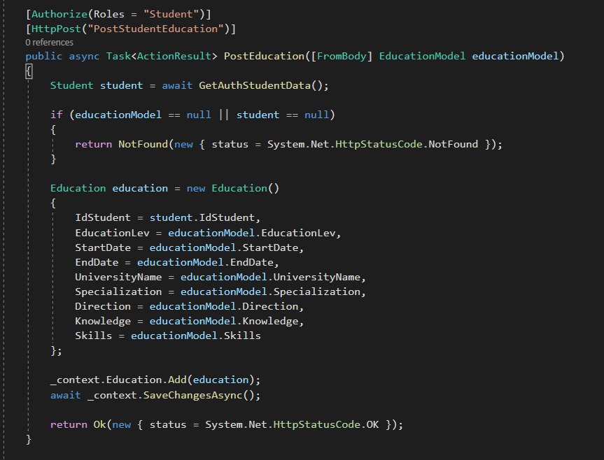
Task: Click the Specialization property assignment
Action: [x=220, y=292]
